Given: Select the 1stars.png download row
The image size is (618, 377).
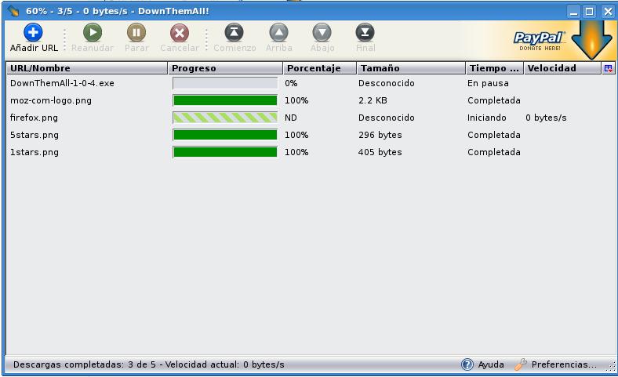Looking at the screenshot, I should click(x=310, y=152).
